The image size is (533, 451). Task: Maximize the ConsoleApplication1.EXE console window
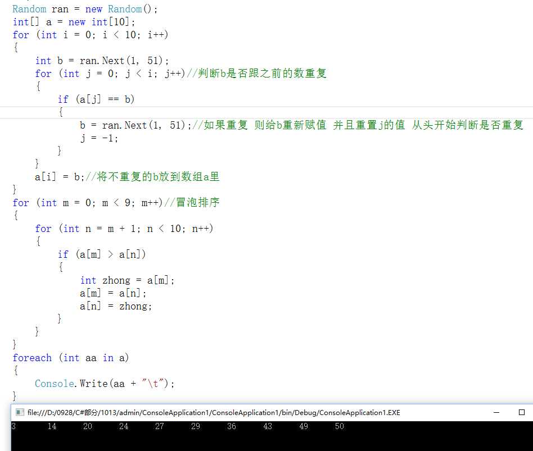click(x=522, y=412)
